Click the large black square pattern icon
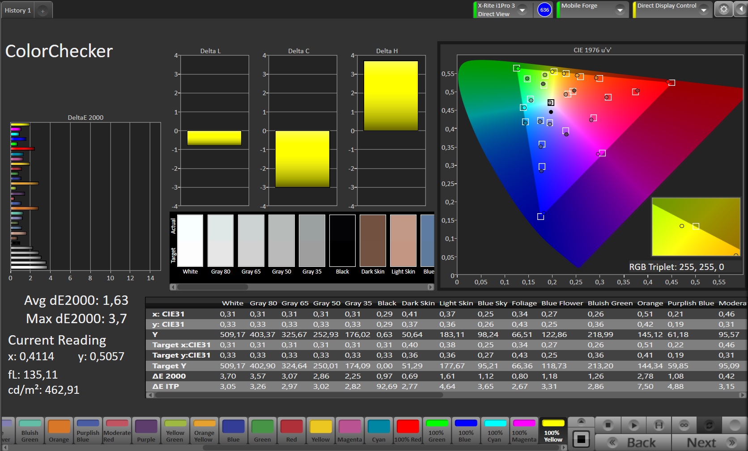Viewport: 748px width, 451px height. coord(581,439)
